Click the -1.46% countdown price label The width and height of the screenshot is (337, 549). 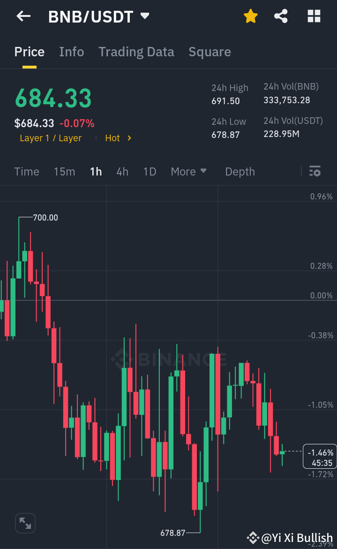319,456
